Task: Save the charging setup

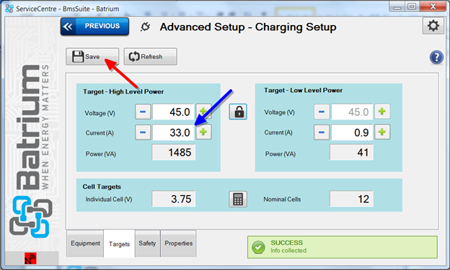Action: point(92,56)
